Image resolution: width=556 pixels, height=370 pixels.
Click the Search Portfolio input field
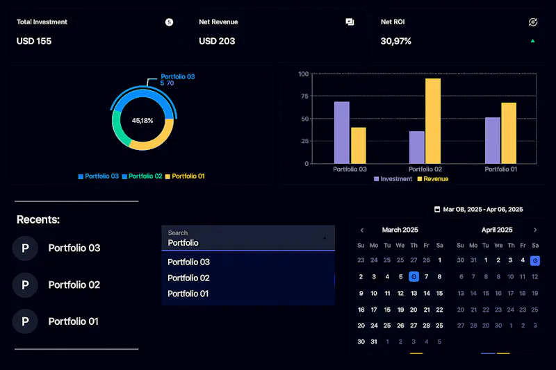[x=248, y=238]
